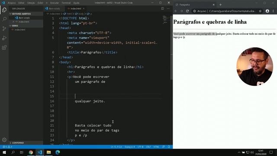
Task: Click the editor minimap
Action: (166, 19)
